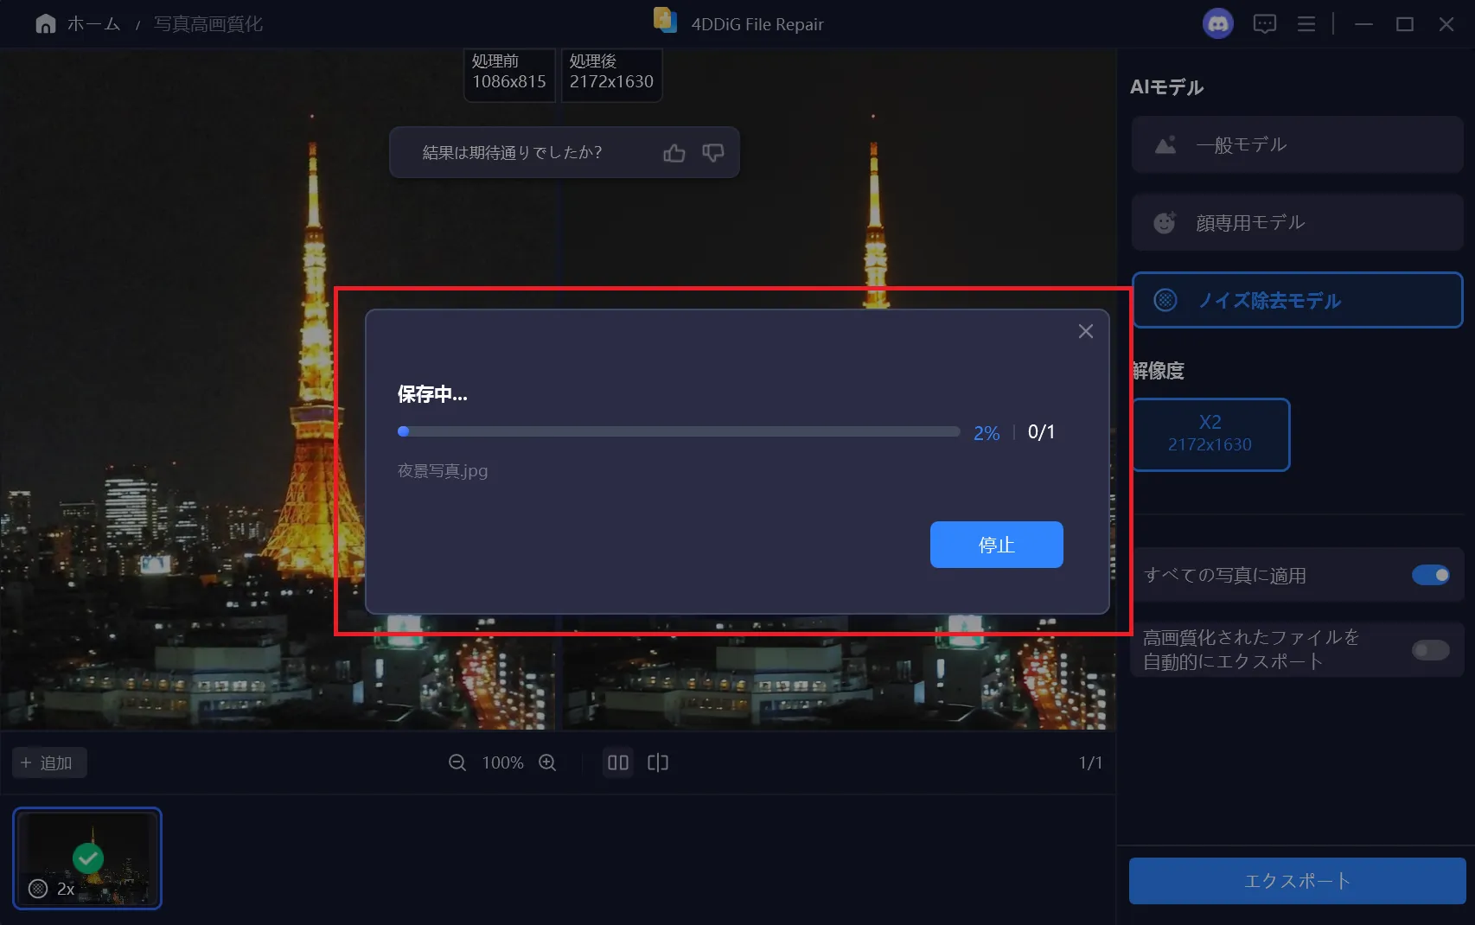Select the 顔専用モデル option

click(1297, 223)
